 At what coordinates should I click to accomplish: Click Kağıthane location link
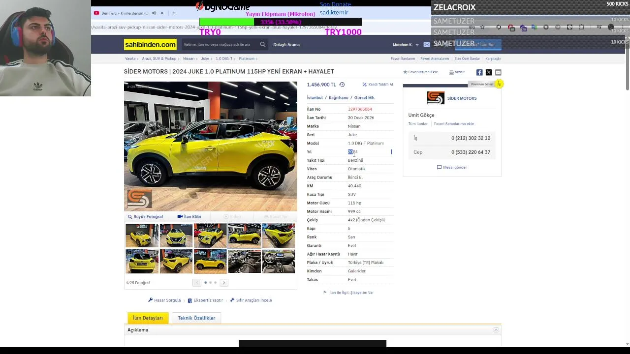click(x=338, y=98)
